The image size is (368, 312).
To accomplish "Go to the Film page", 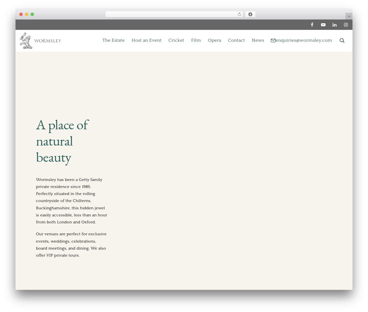I will pyautogui.click(x=196, y=40).
